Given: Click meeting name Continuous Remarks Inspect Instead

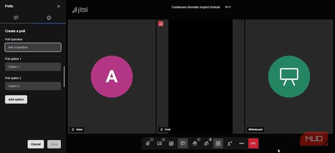Looking at the screenshot, I should [196, 7].
